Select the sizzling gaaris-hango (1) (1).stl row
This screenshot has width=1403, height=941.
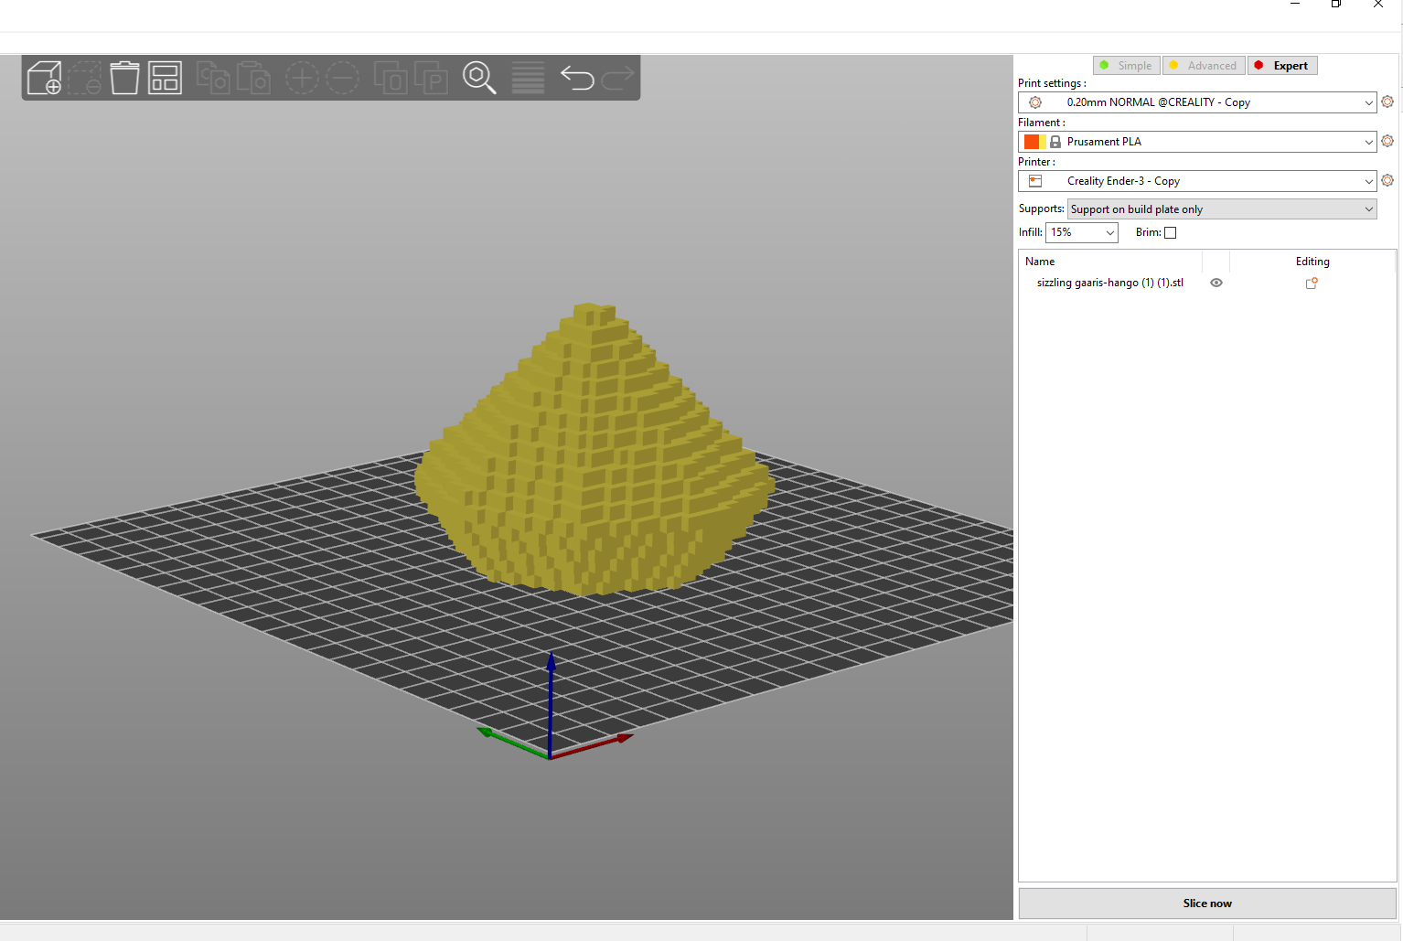pos(1207,283)
